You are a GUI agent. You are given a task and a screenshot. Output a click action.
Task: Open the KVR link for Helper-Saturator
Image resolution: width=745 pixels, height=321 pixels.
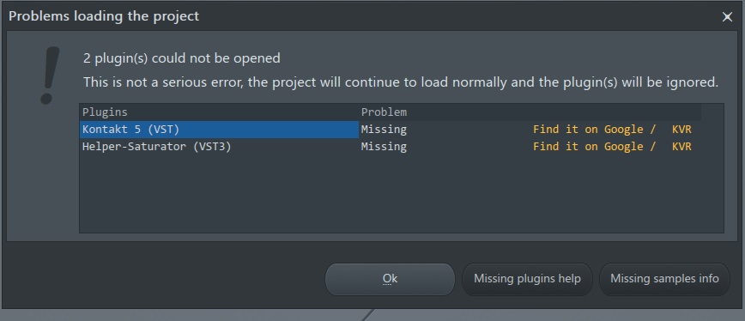tap(681, 147)
